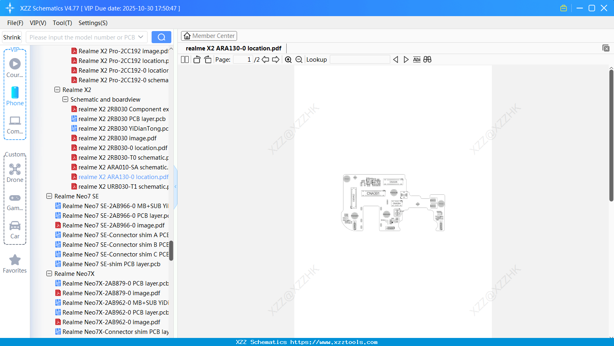Open realme X2 URB030-T1 schematic
The width and height of the screenshot is (614, 346).
pos(120,187)
